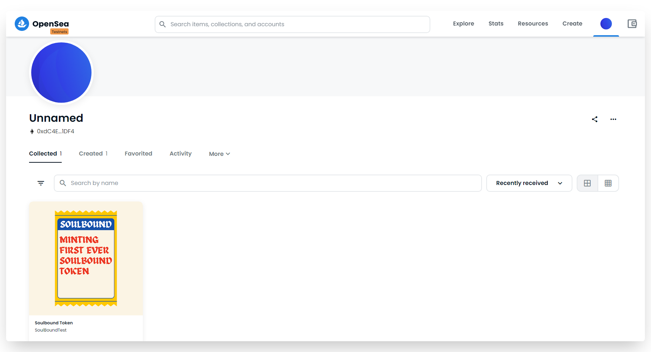The width and height of the screenshot is (651, 352).
Task: Open the Soulbound Token NFT thumbnail
Action: pyautogui.click(x=86, y=258)
